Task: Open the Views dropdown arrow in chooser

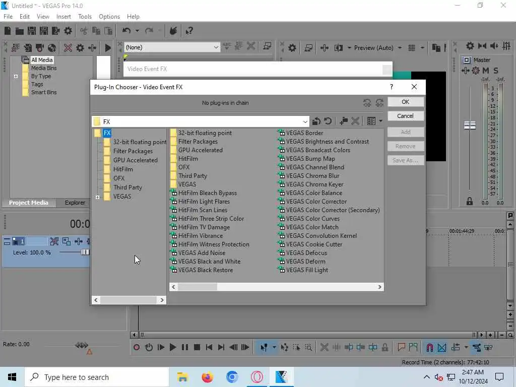Action: tap(381, 121)
